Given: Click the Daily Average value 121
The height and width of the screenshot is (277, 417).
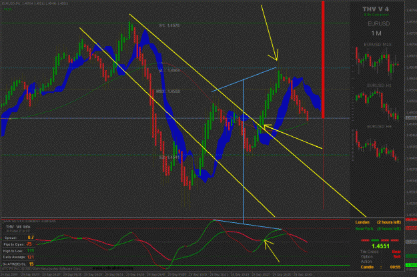Looking at the screenshot, I should point(30,257).
